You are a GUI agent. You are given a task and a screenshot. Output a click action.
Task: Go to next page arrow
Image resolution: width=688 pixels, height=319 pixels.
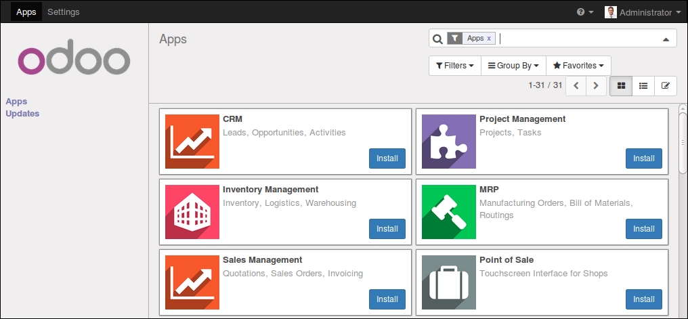596,86
